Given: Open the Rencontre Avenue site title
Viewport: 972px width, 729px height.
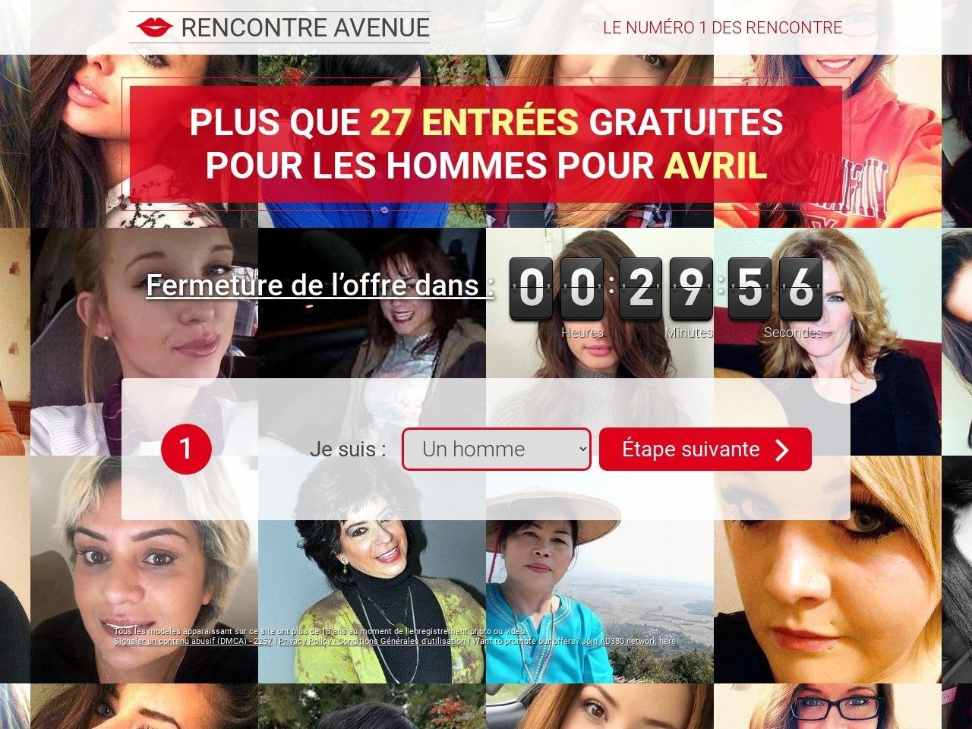Looking at the screenshot, I should (305, 28).
